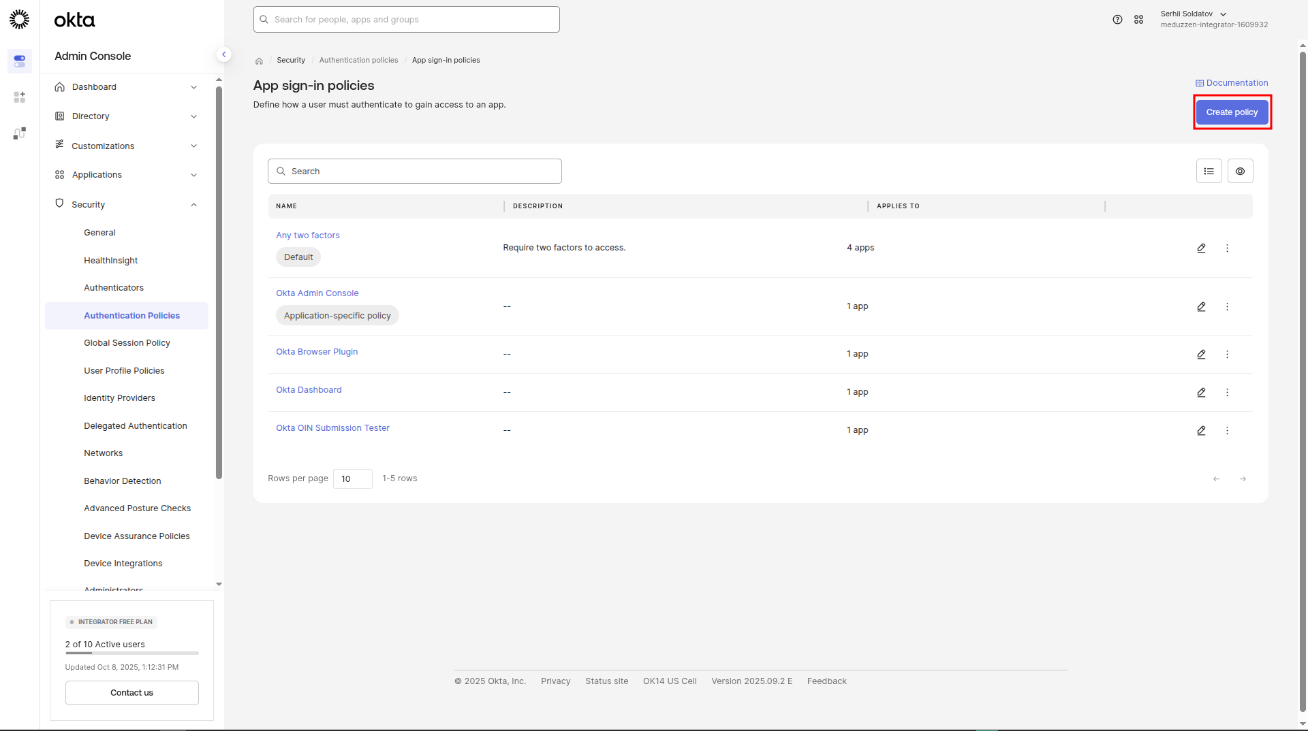Viewport: 1308px width, 731px height.
Task: Click the main page vertical scrollbar
Action: pyautogui.click(x=1303, y=381)
